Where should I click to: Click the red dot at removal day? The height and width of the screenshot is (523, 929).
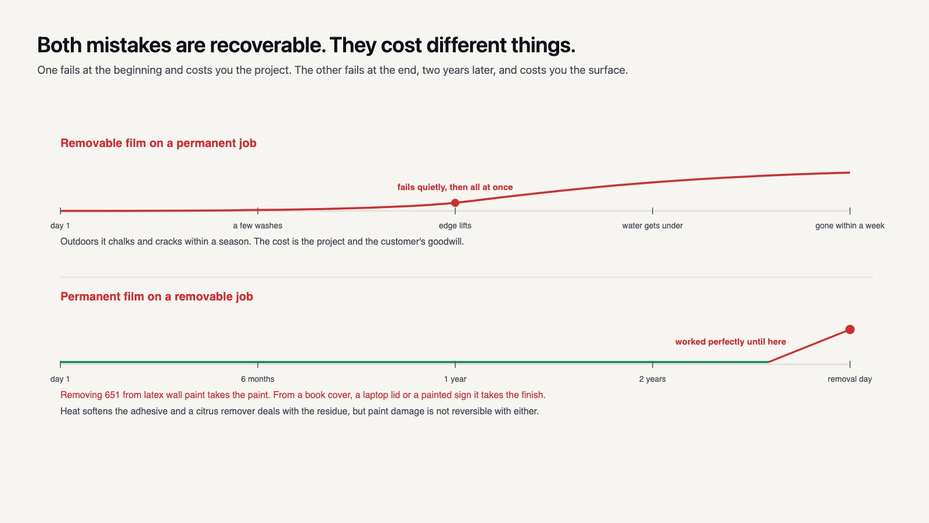[x=850, y=329]
